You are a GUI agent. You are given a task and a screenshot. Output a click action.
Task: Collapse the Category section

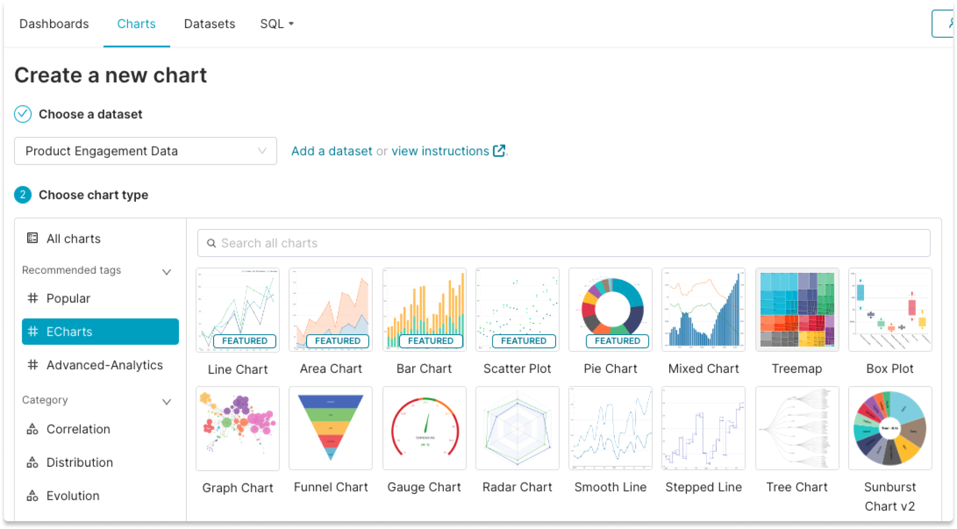click(167, 401)
